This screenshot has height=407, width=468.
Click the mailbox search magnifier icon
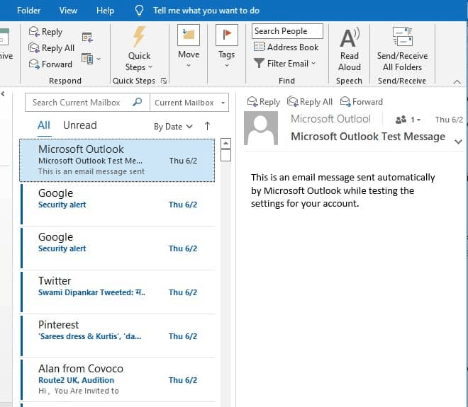coord(138,102)
